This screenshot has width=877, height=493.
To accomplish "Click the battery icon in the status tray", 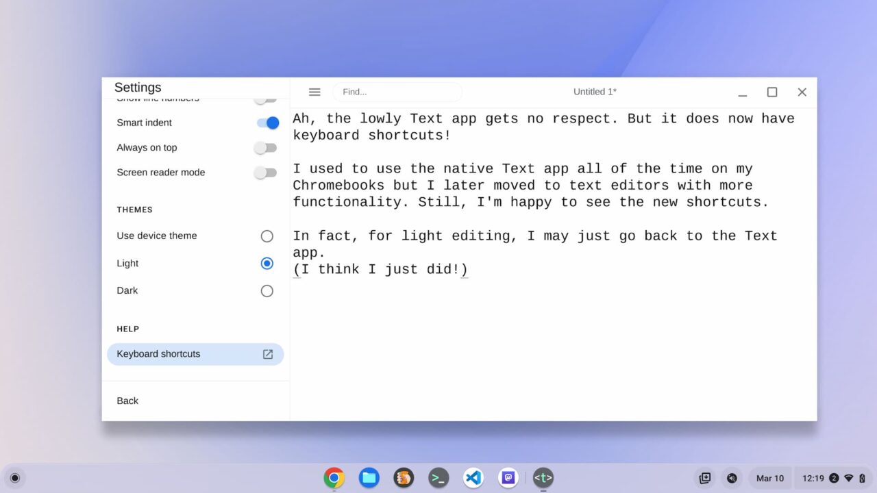I will click(862, 478).
